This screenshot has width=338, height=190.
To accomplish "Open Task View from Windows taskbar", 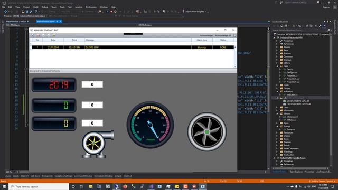I will tap(82, 186).
